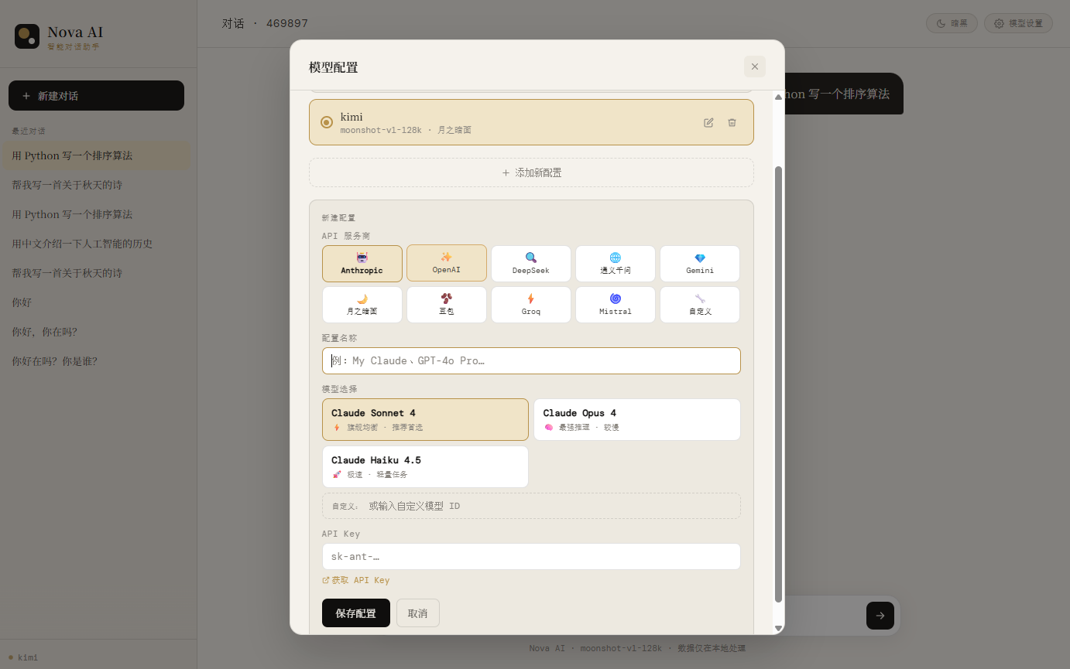Select the kimi configuration radio button
The width and height of the screenshot is (1070, 669).
coord(326,121)
